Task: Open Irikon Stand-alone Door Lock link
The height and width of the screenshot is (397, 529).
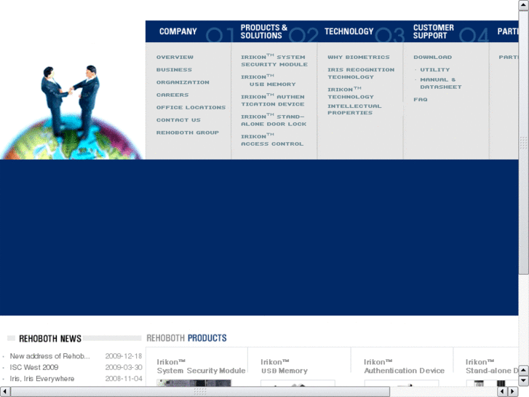Action: [274, 120]
